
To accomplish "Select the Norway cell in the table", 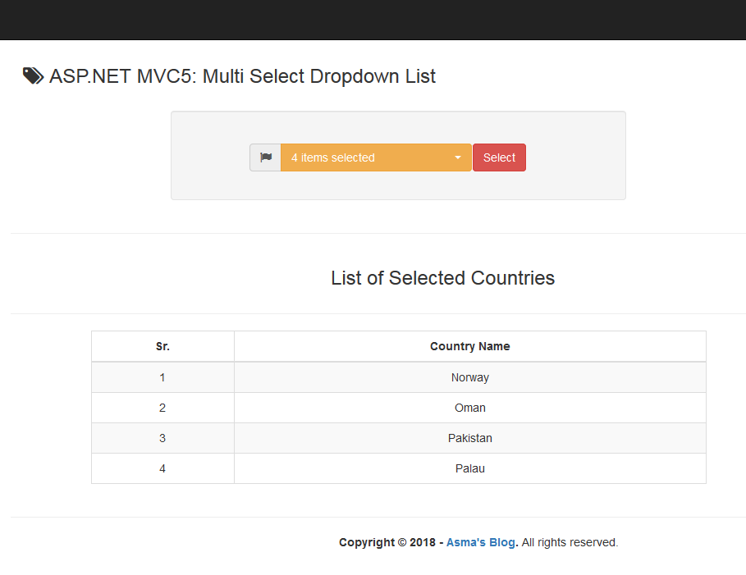I will (469, 377).
